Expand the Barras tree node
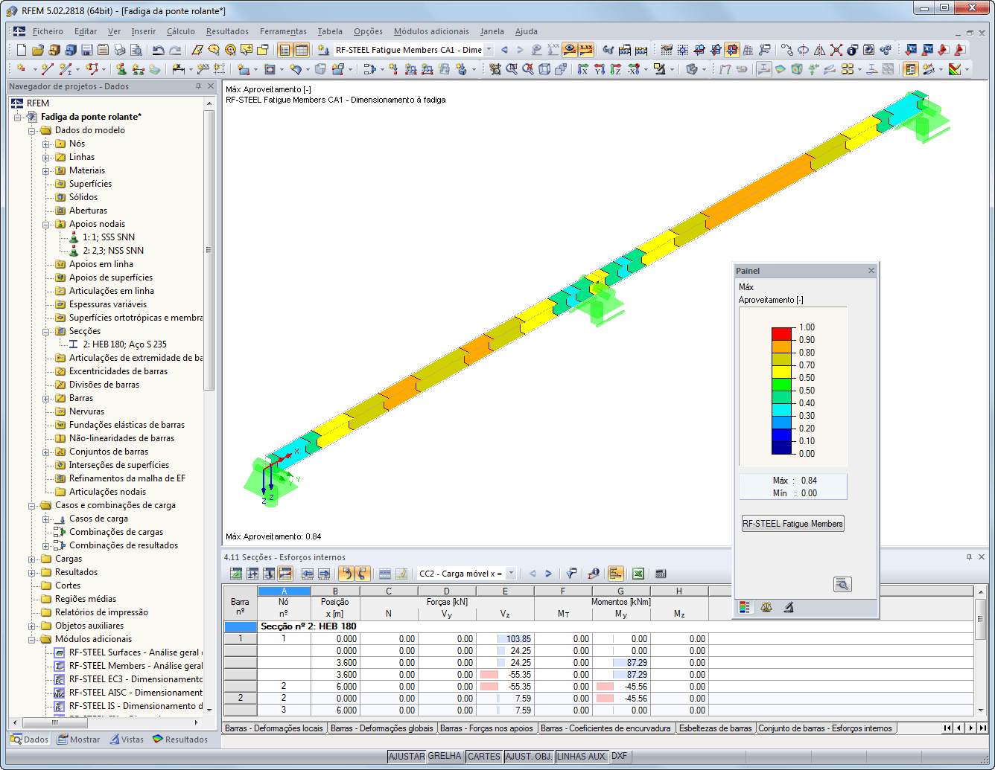Viewport: 995px width, 770px height. [x=46, y=398]
